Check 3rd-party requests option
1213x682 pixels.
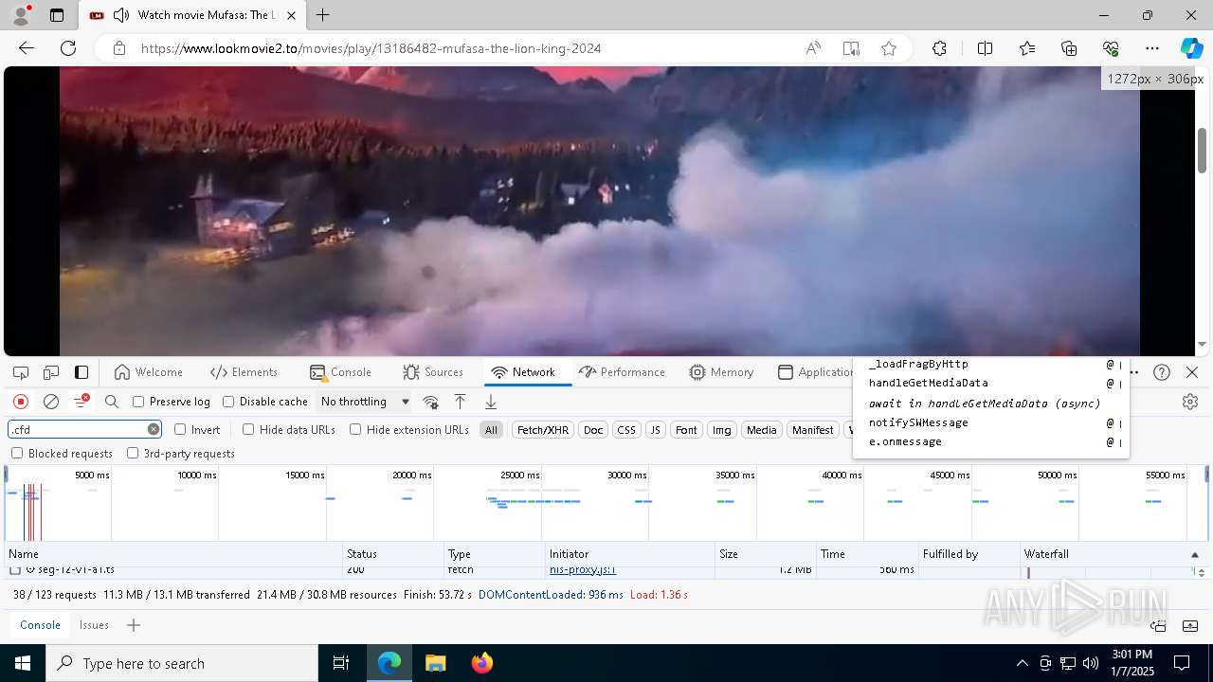(x=133, y=453)
